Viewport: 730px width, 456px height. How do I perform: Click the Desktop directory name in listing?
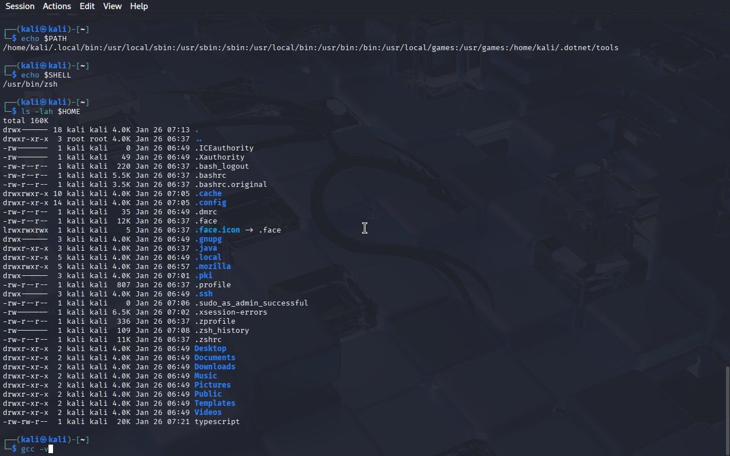(x=210, y=349)
